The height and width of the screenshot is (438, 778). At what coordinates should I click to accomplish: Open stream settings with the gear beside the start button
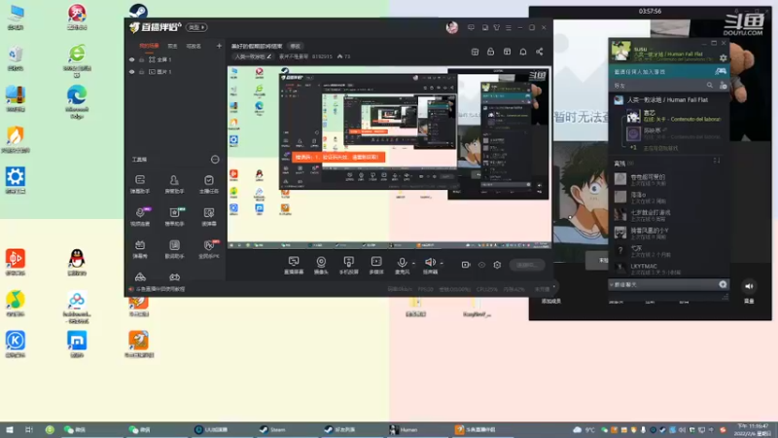(497, 265)
